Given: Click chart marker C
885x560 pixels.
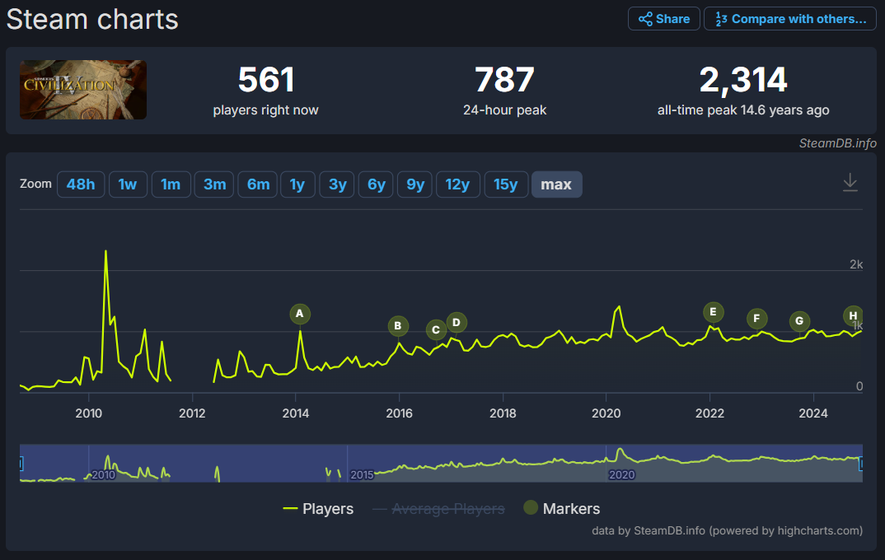Looking at the screenshot, I should coord(436,330).
